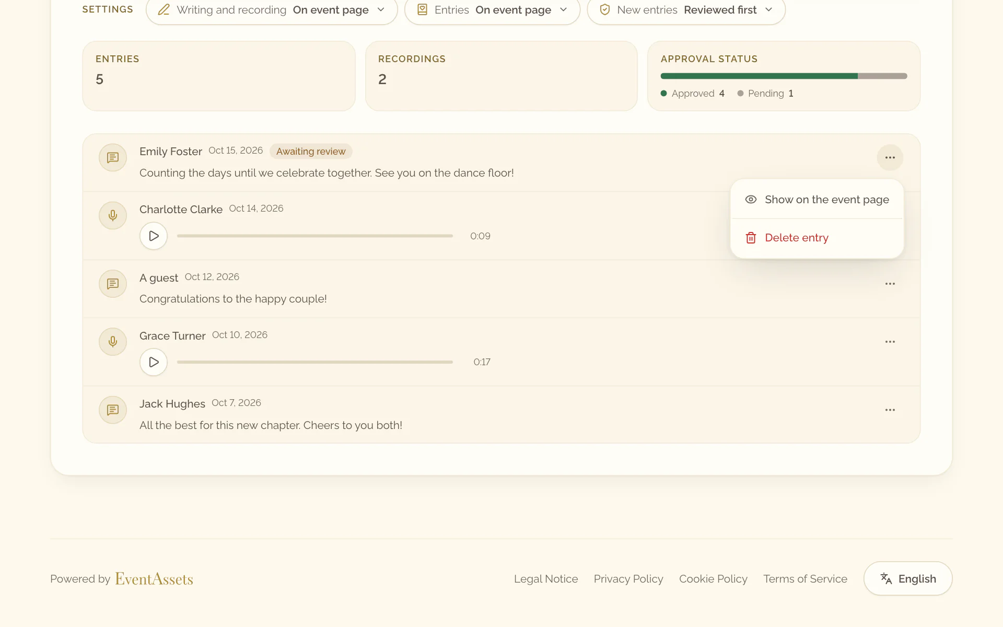This screenshot has width=1003, height=627.
Task: Seek within Grace Turner's audio progress bar
Action: [x=315, y=362]
